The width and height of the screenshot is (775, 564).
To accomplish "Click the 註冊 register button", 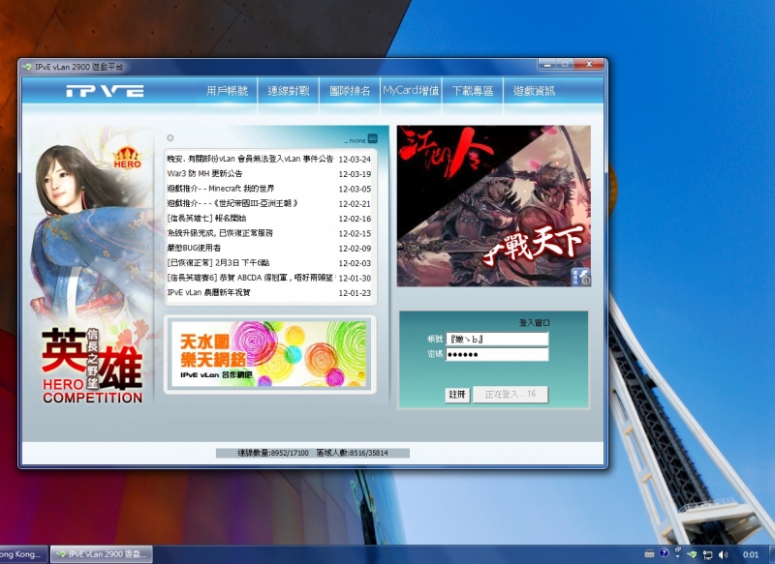I will 460,393.
